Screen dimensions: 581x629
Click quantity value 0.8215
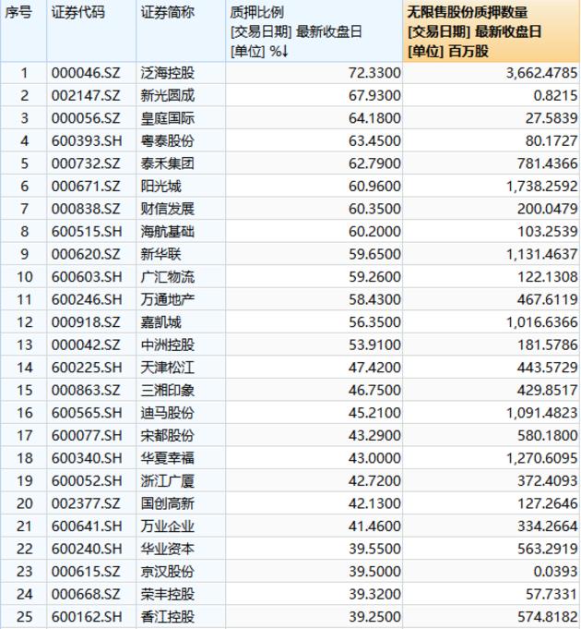pos(556,96)
